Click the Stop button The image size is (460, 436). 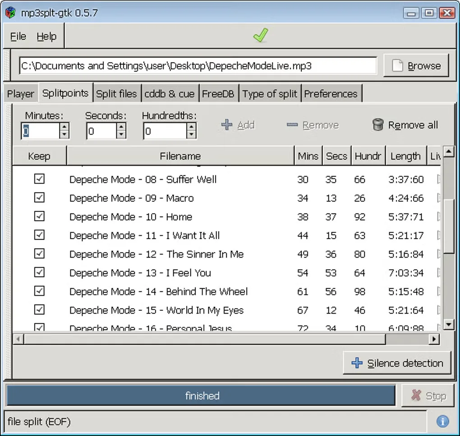428,395
